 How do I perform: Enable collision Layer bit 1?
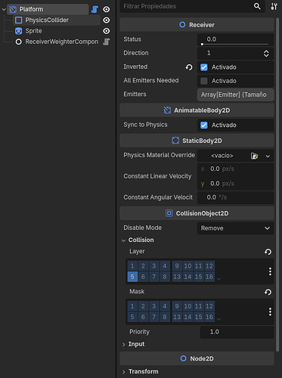point(132,266)
